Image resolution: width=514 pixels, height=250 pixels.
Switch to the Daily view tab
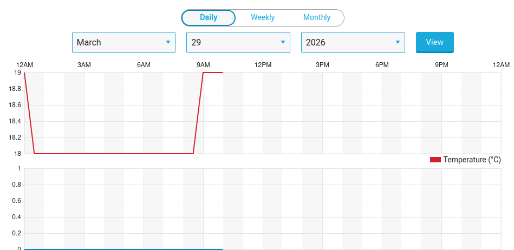tap(209, 18)
